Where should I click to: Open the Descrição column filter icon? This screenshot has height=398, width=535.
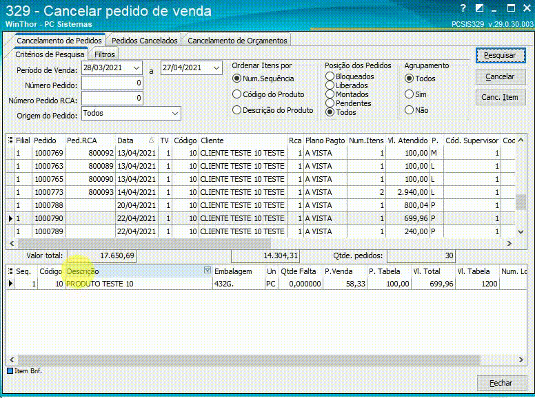pyautogui.click(x=207, y=270)
